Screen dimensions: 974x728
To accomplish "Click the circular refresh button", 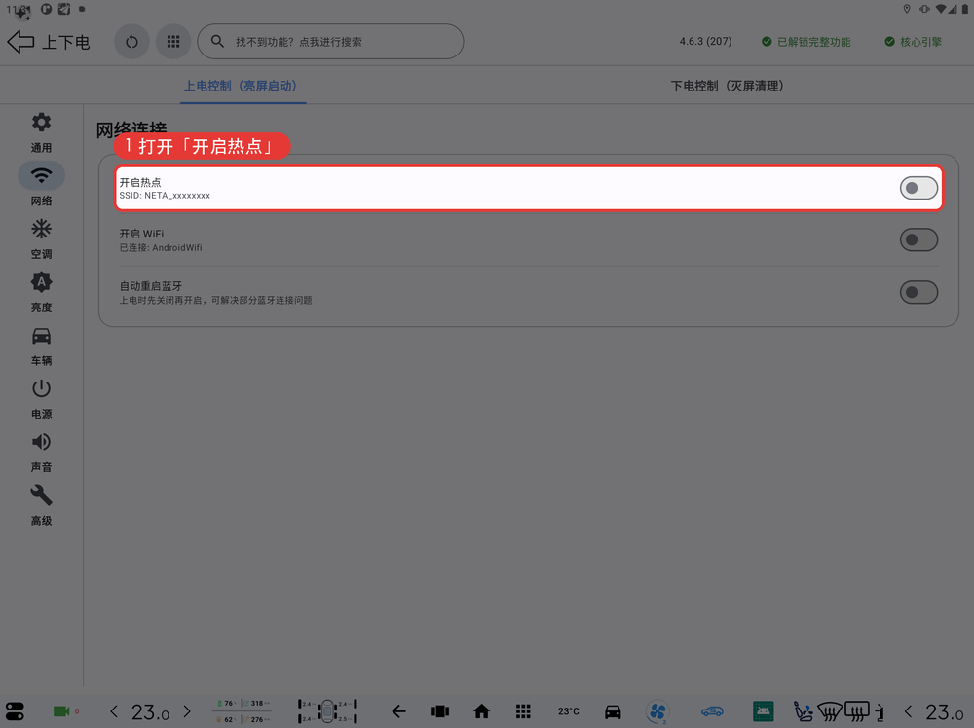I will pyautogui.click(x=131, y=42).
